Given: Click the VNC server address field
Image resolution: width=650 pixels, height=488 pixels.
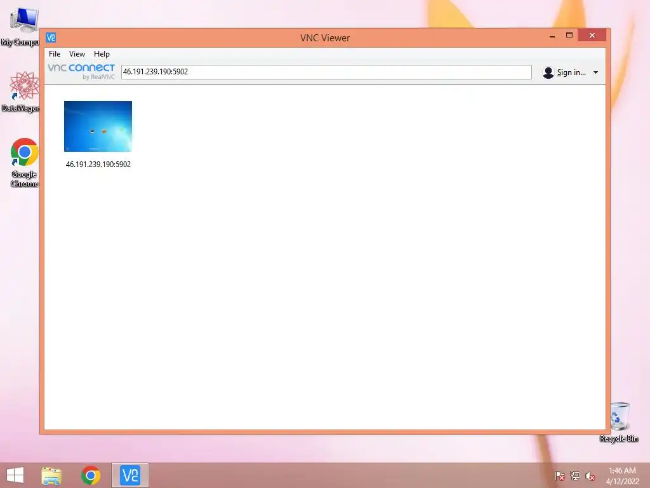Looking at the screenshot, I should (x=326, y=72).
